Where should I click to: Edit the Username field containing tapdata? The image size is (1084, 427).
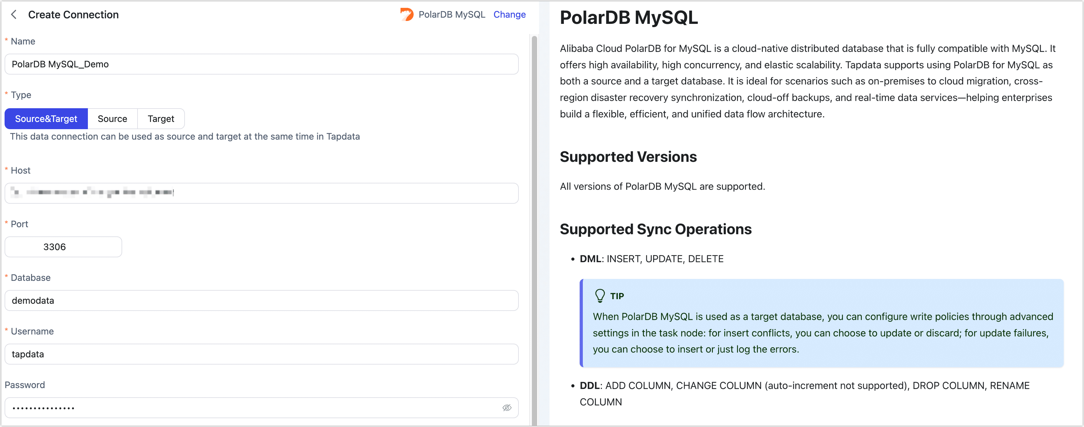tap(261, 354)
